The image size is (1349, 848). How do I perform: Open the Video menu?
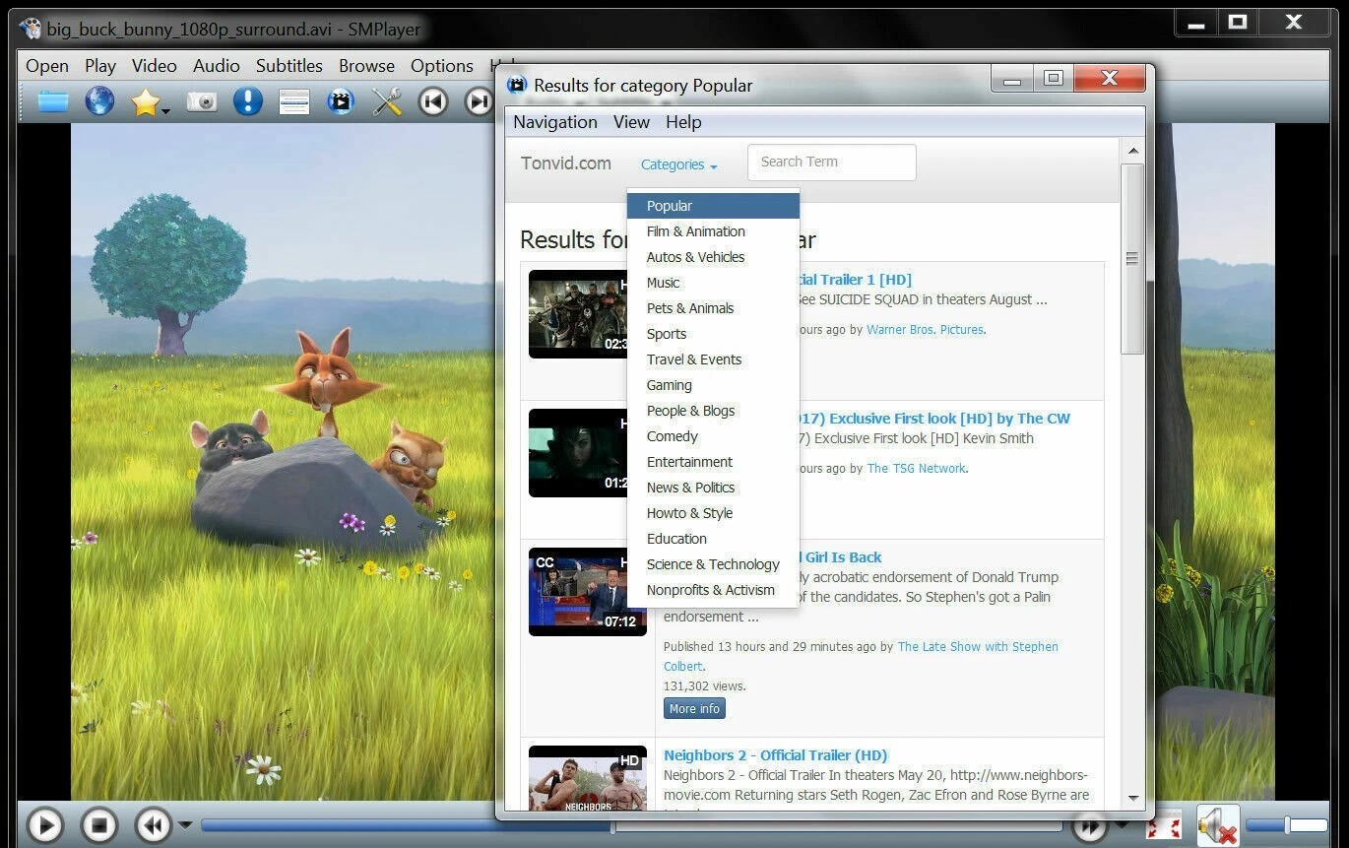(x=155, y=66)
